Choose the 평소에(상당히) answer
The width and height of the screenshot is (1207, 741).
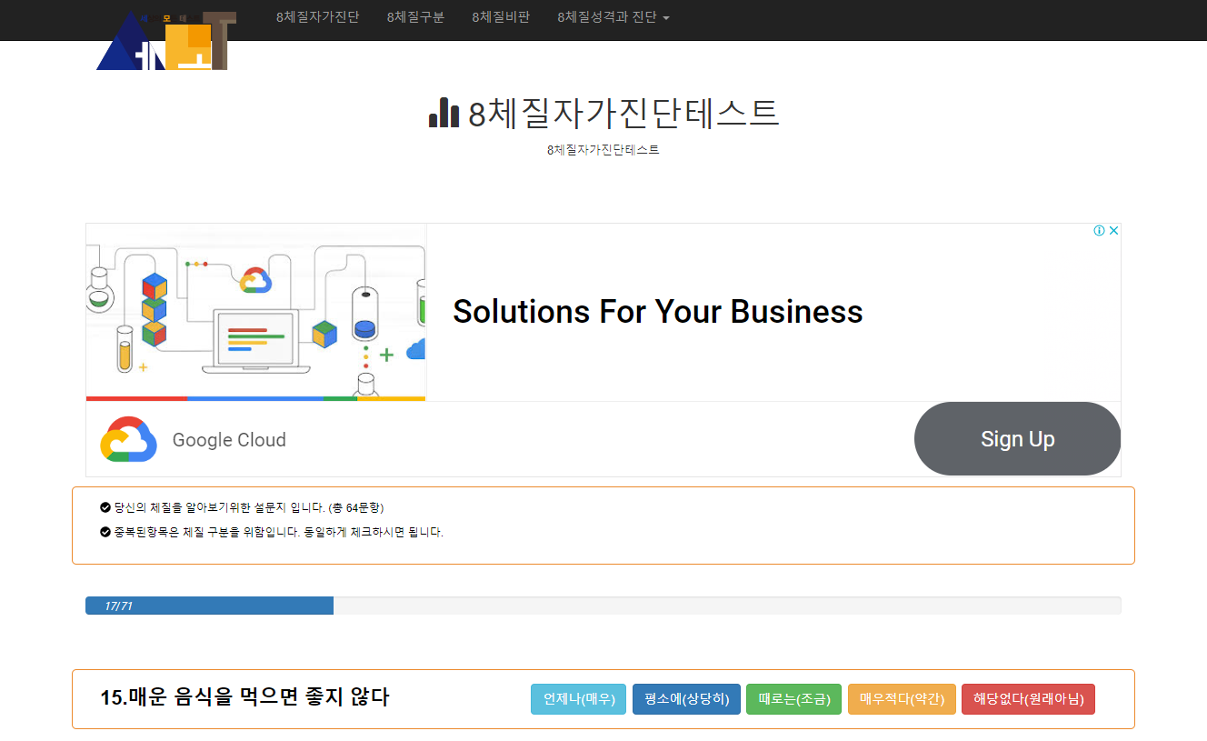686,699
